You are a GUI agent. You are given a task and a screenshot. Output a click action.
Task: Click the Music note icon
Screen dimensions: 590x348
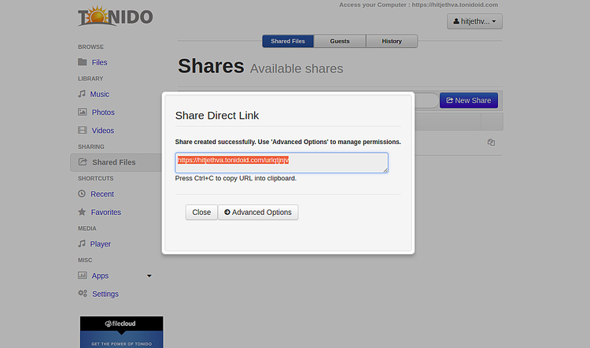click(x=82, y=94)
